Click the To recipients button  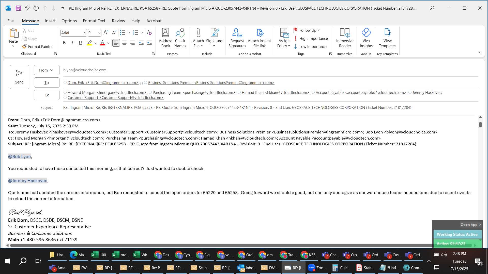[x=47, y=82]
